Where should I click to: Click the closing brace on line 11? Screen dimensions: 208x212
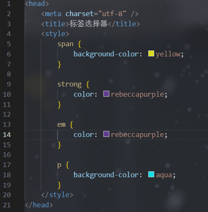coord(59,105)
